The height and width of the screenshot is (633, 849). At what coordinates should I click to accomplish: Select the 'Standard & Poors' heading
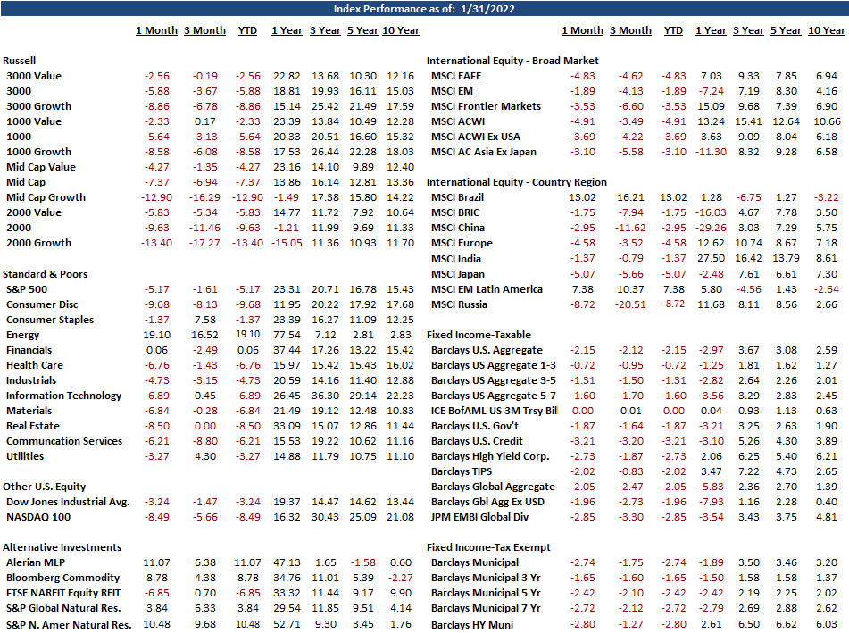(45, 274)
